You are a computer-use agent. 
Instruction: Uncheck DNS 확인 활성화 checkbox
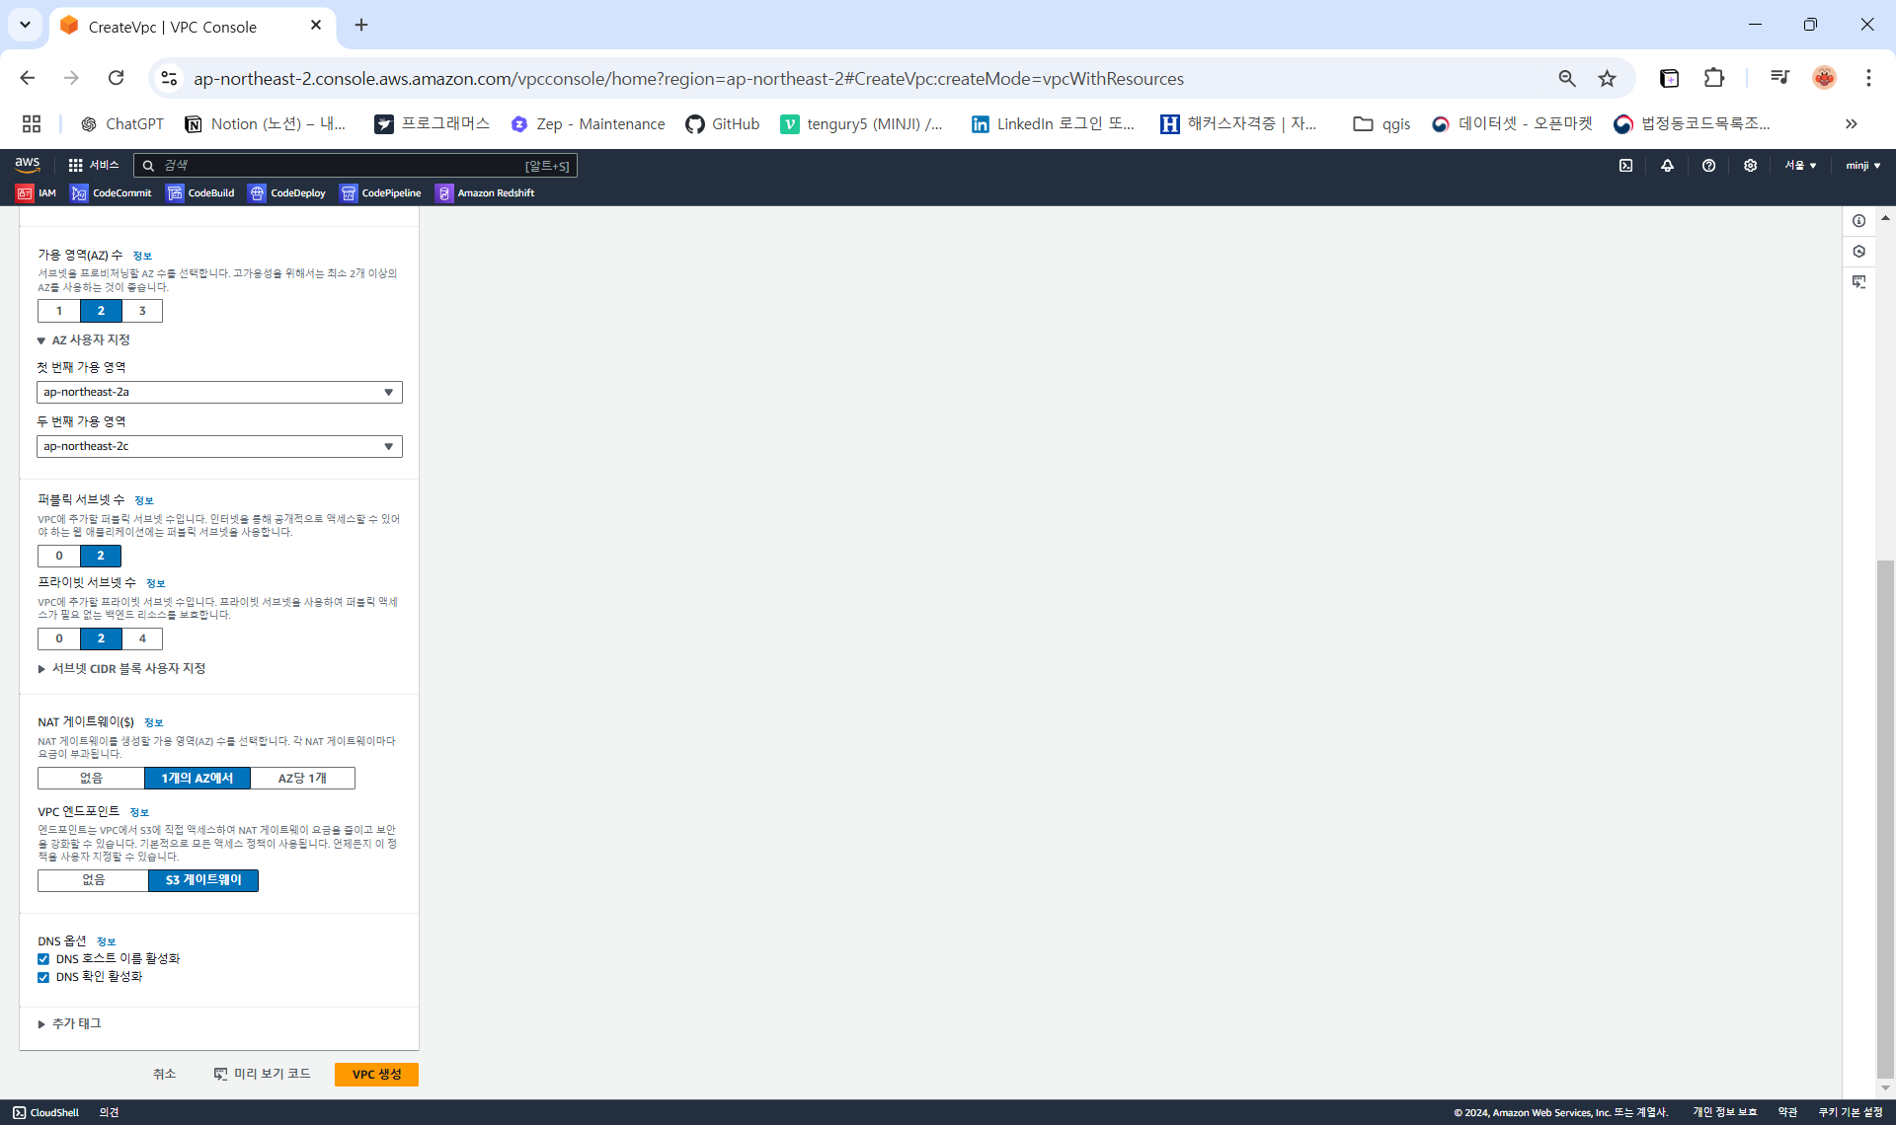coord(43,977)
